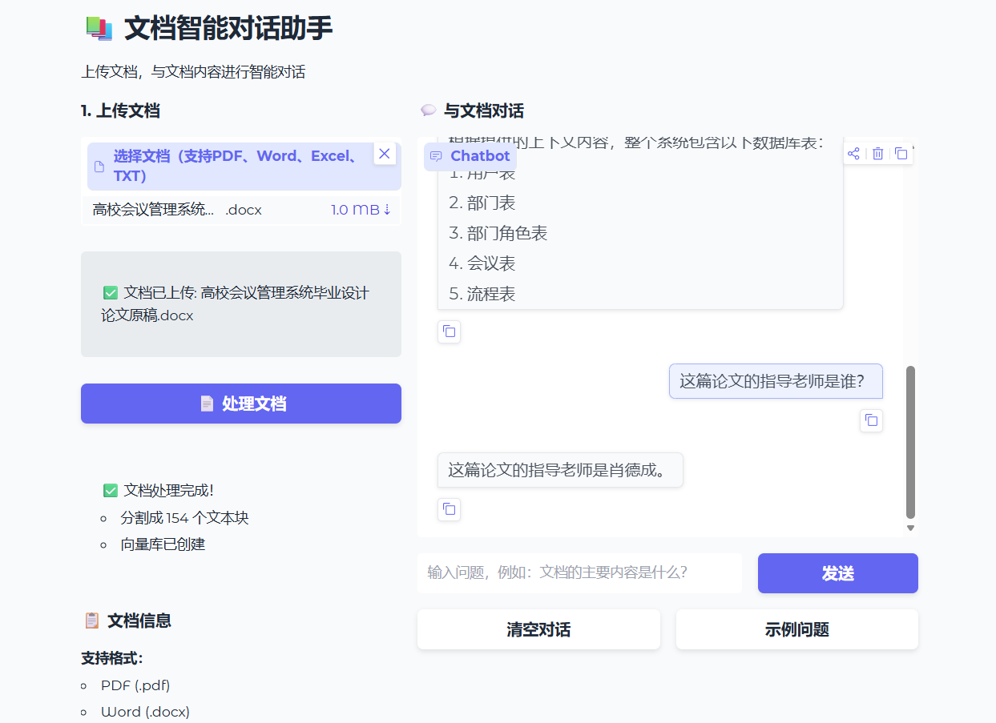Click the chat panel scrollbar

click(910, 440)
